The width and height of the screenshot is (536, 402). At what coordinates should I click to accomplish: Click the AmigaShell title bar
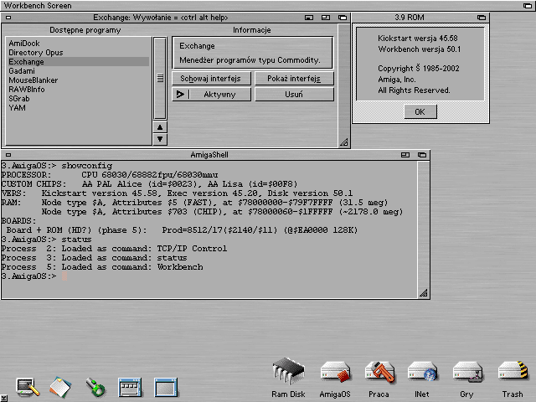click(209, 155)
